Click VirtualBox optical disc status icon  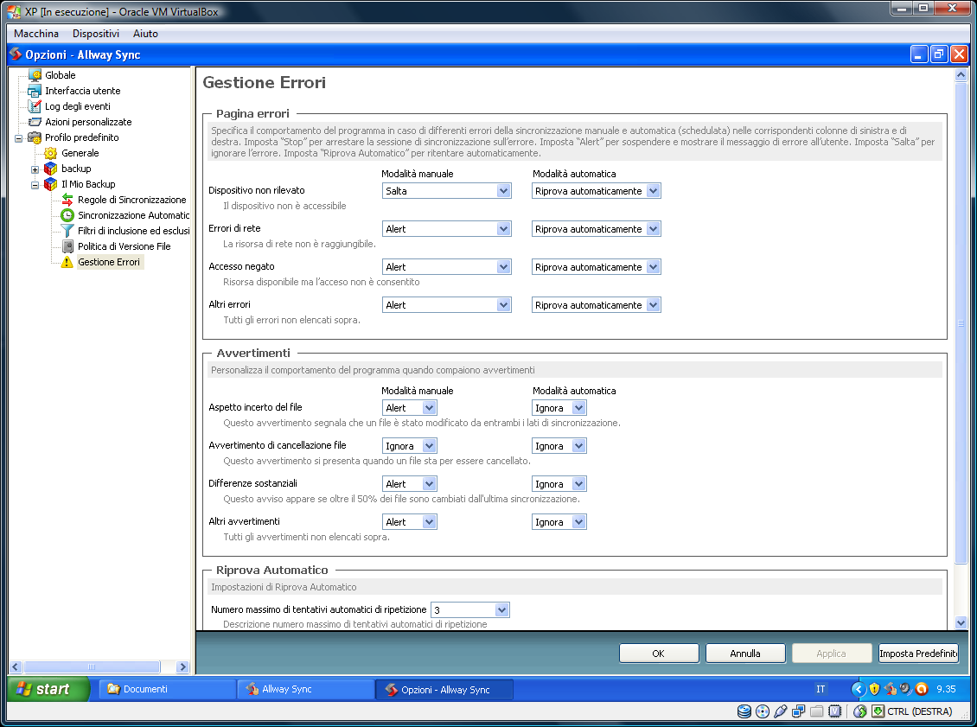coord(762,711)
